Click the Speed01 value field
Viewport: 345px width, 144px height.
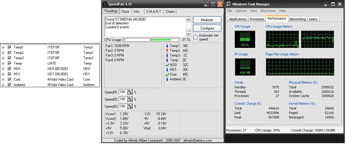pyautogui.click(x=123, y=92)
